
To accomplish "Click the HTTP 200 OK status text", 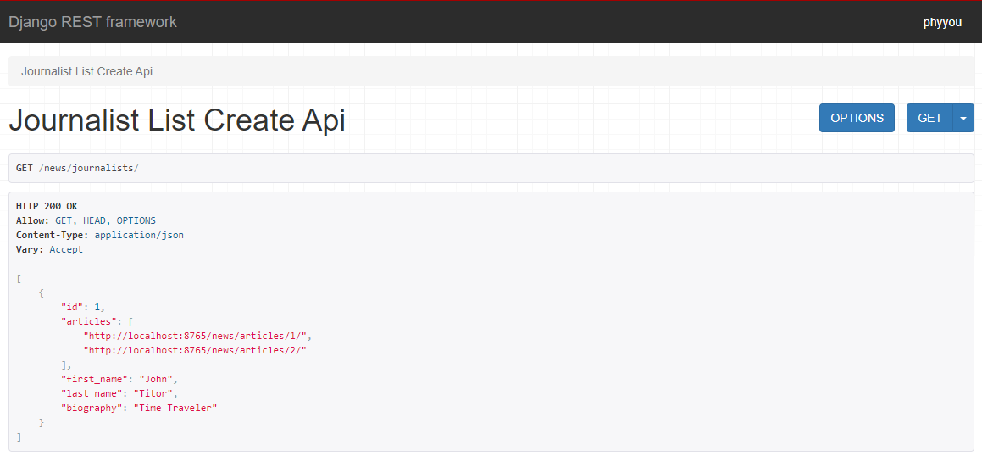I will click(47, 206).
